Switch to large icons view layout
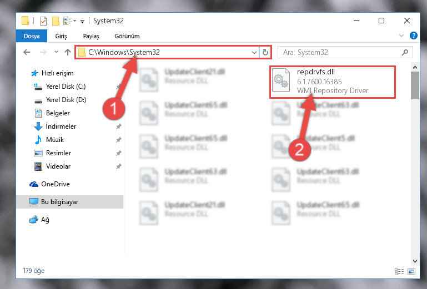 (x=411, y=271)
